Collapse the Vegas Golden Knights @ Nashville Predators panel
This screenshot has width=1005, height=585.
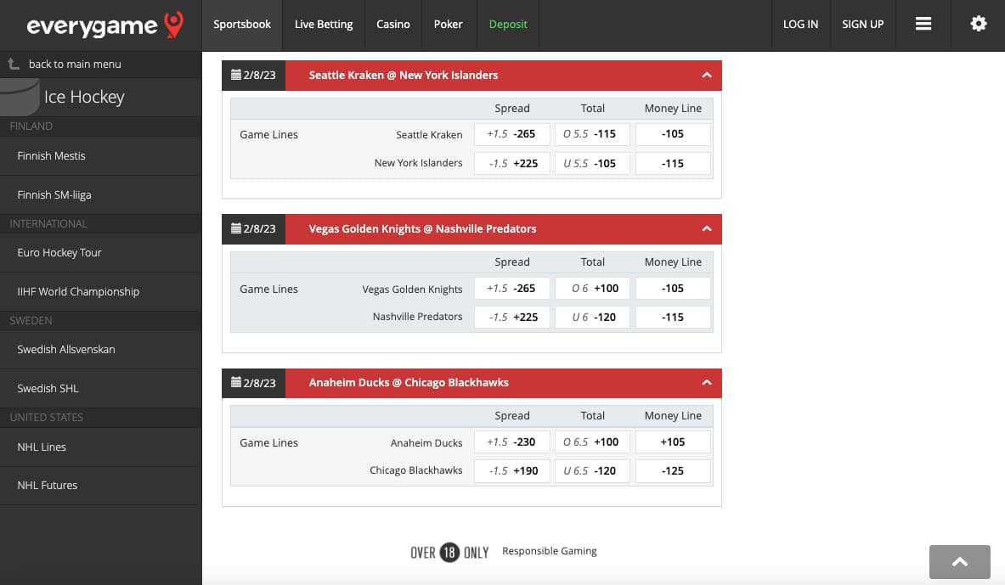pyautogui.click(x=706, y=228)
